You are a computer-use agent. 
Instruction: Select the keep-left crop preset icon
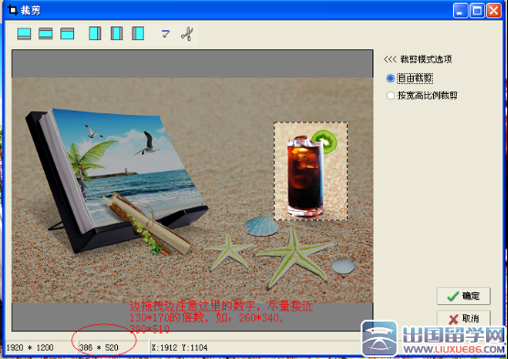point(95,34)
